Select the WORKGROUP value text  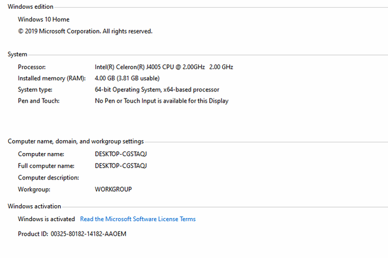[x=113, y=189]
